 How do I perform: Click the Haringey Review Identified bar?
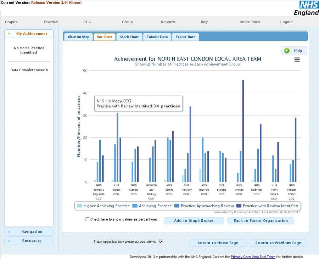coord(190,144)
